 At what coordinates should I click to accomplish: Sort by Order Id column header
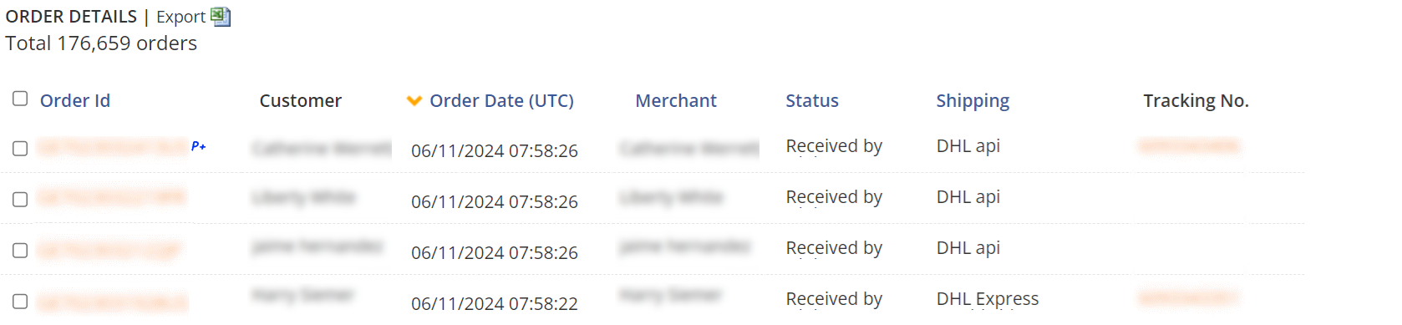(75, 101)
